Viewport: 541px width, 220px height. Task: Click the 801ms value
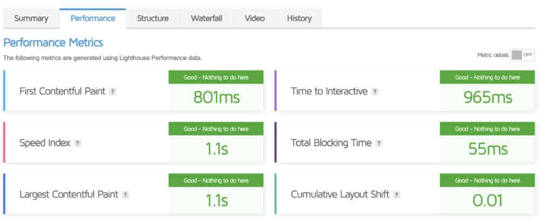point(216,97)
